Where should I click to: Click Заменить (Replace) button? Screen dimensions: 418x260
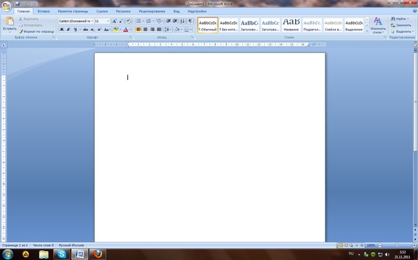coord(401,25)
